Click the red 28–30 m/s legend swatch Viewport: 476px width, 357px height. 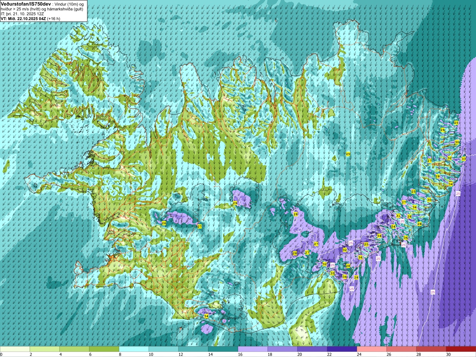(431, 349)
